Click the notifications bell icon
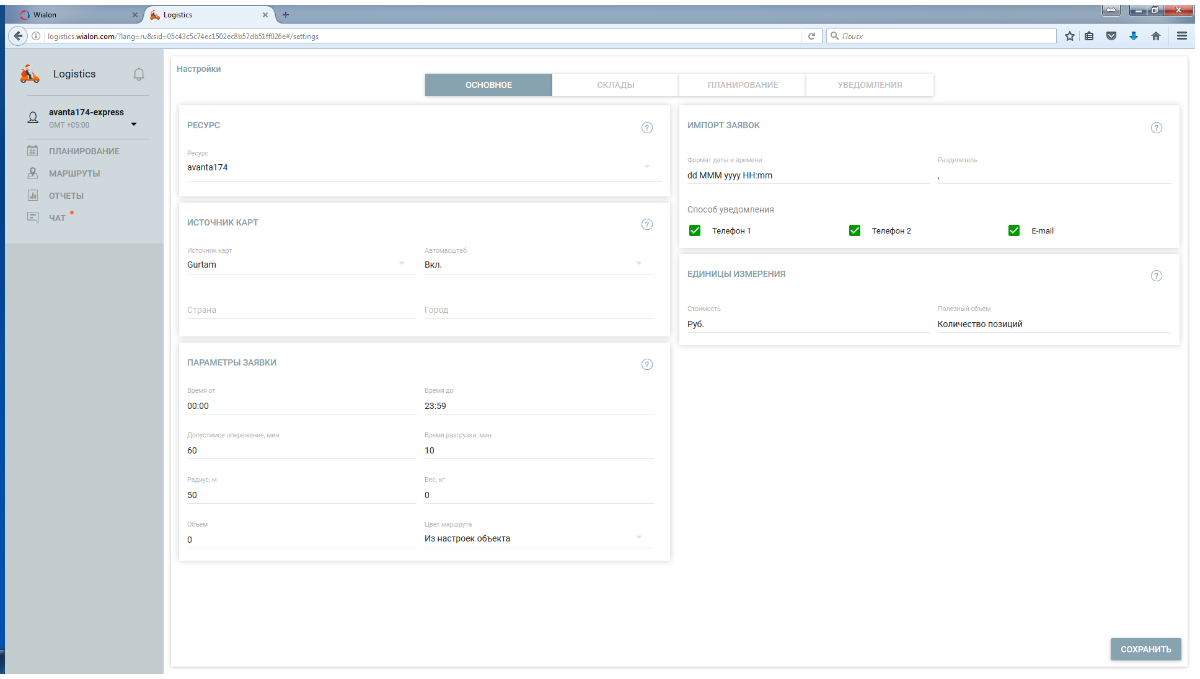Screen dimensions: 1200x679 pyautogui.click(x=139, y=74)
